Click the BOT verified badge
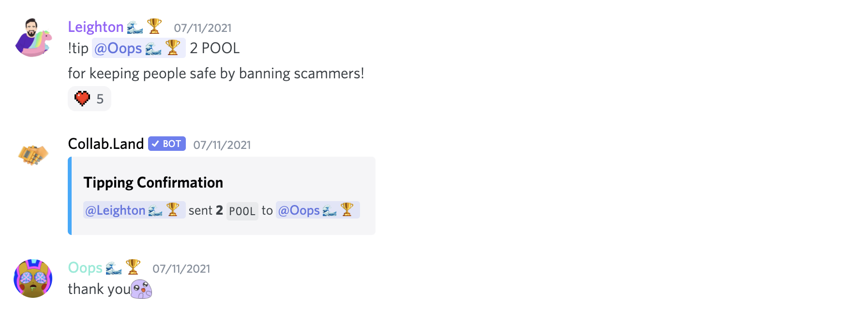 click(167, 144)
